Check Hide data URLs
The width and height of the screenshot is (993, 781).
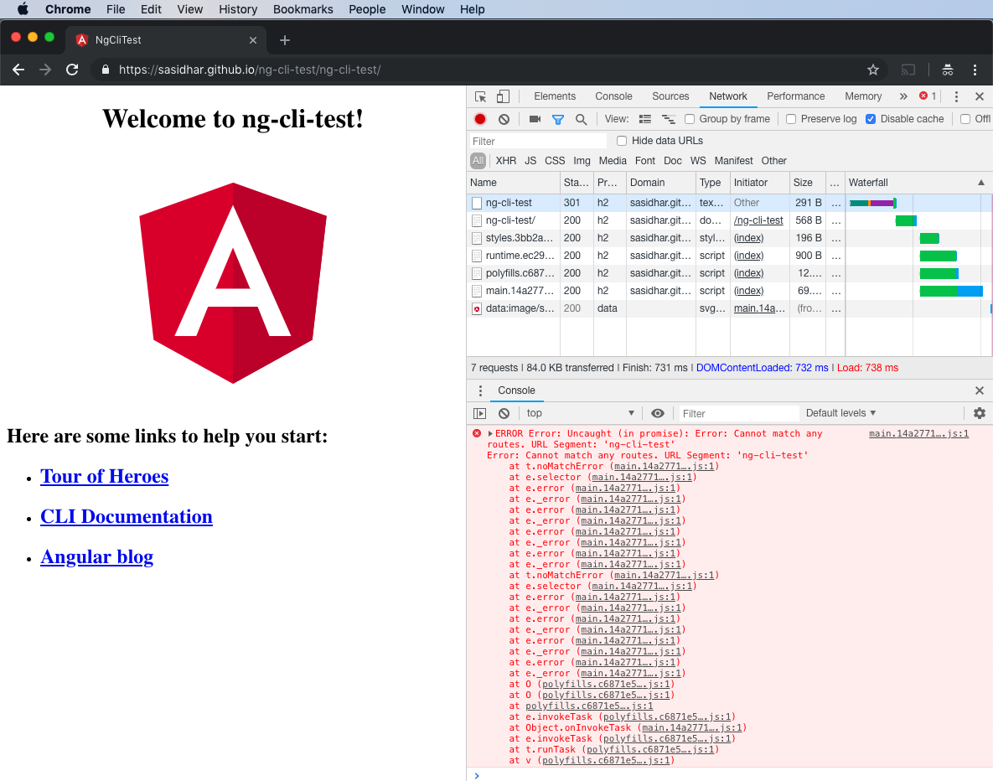point(622,141)
